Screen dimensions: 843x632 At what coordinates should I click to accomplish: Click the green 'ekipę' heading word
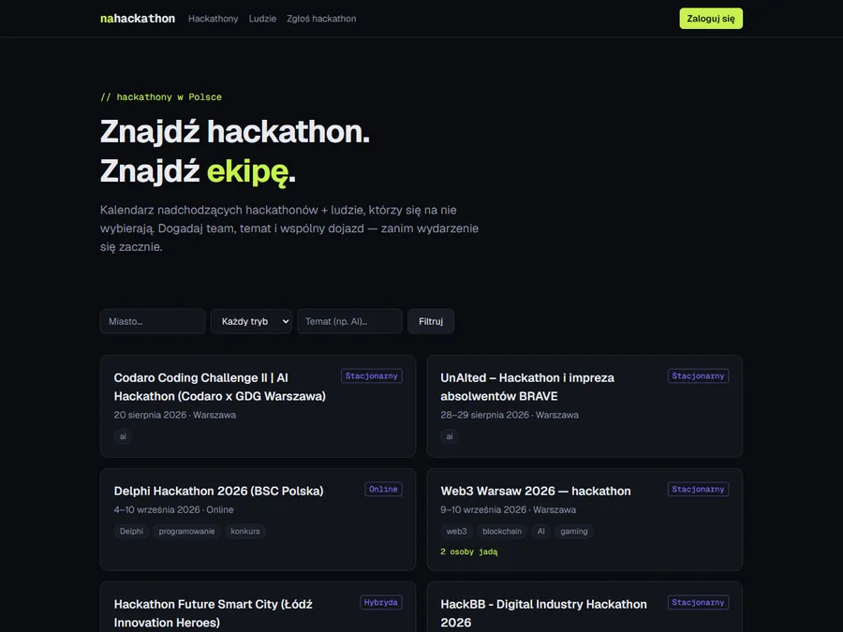click(x=248, y=172)
